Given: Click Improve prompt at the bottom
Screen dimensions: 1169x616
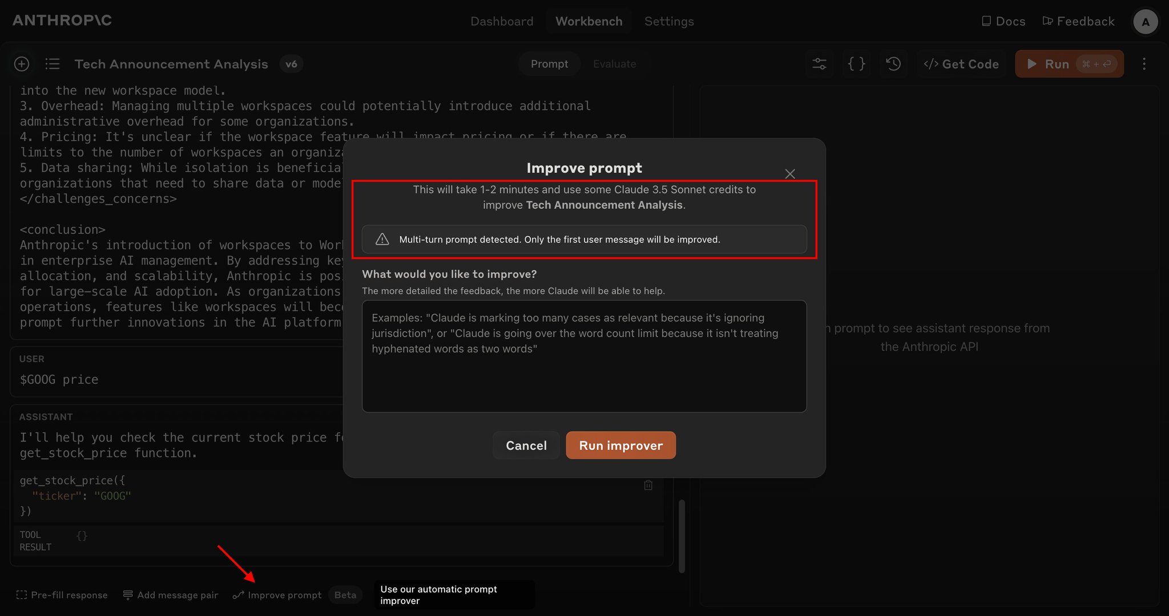Looking at the screenshot, I should pos(277,595).
